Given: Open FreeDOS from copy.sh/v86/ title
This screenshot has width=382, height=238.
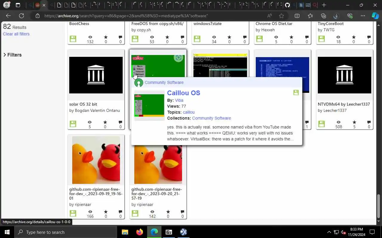Looking at the screenshot, I should pyautogui.click(x=158, y=24).
